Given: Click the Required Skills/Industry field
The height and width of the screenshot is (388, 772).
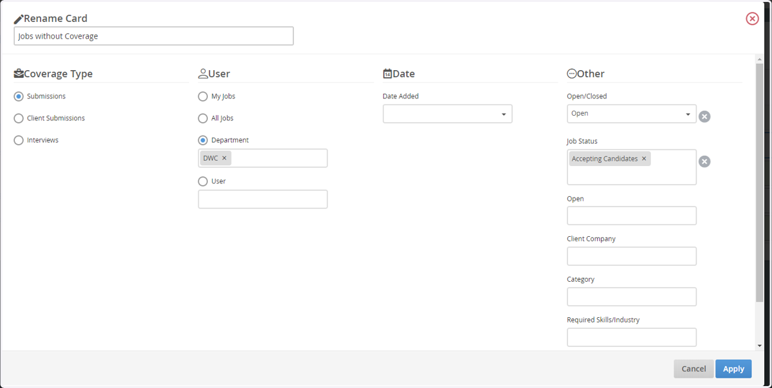Looking at the screenshot, I should click(632, 337).
